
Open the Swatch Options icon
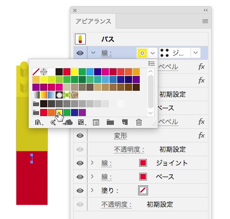(x=96, y=122)
